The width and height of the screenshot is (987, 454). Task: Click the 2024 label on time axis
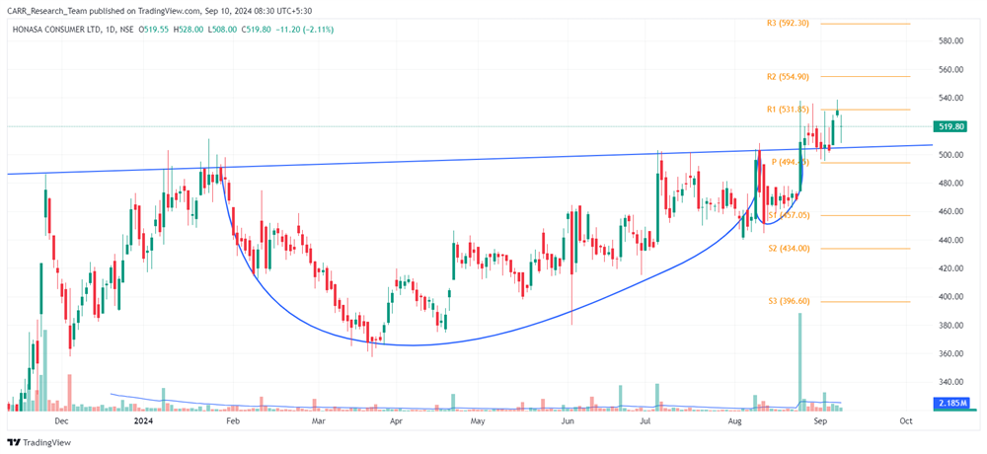pyautogui.click(x=142, y=419)
